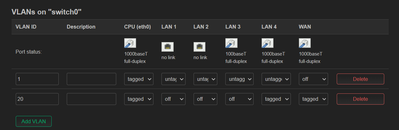This screenshot has width=399, height=130.
Task: Click the Description field for VLAN 20
Action: point(91,99)
